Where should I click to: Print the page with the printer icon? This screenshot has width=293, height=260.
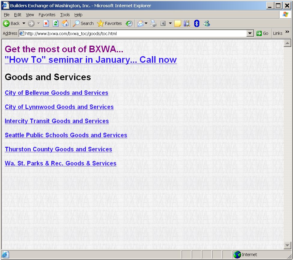(x=154, y=23)
